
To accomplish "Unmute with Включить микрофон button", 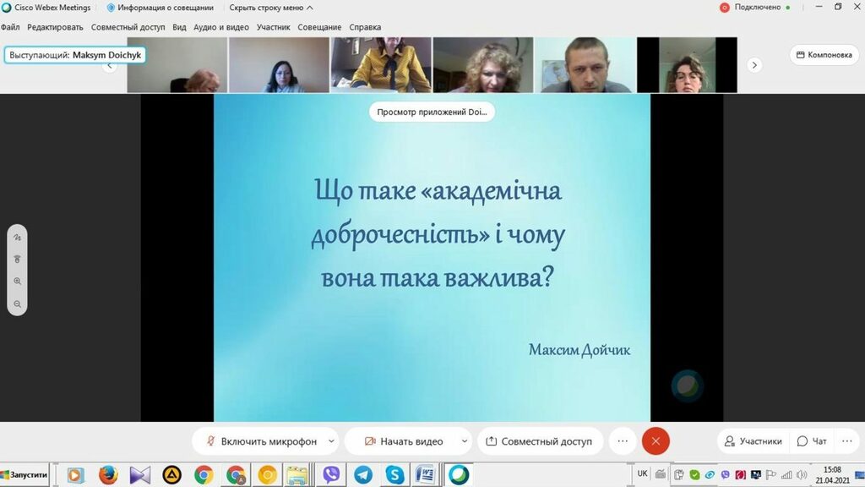I will click(x=260, y=441).
